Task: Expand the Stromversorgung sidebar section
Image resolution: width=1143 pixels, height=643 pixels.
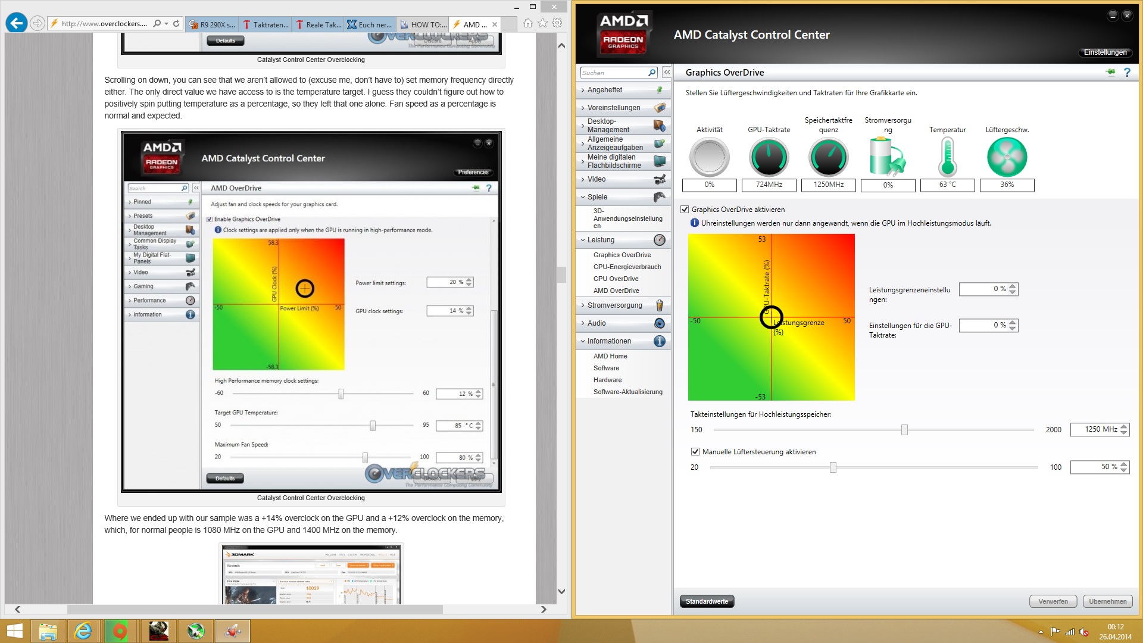Action: (614, 305)
